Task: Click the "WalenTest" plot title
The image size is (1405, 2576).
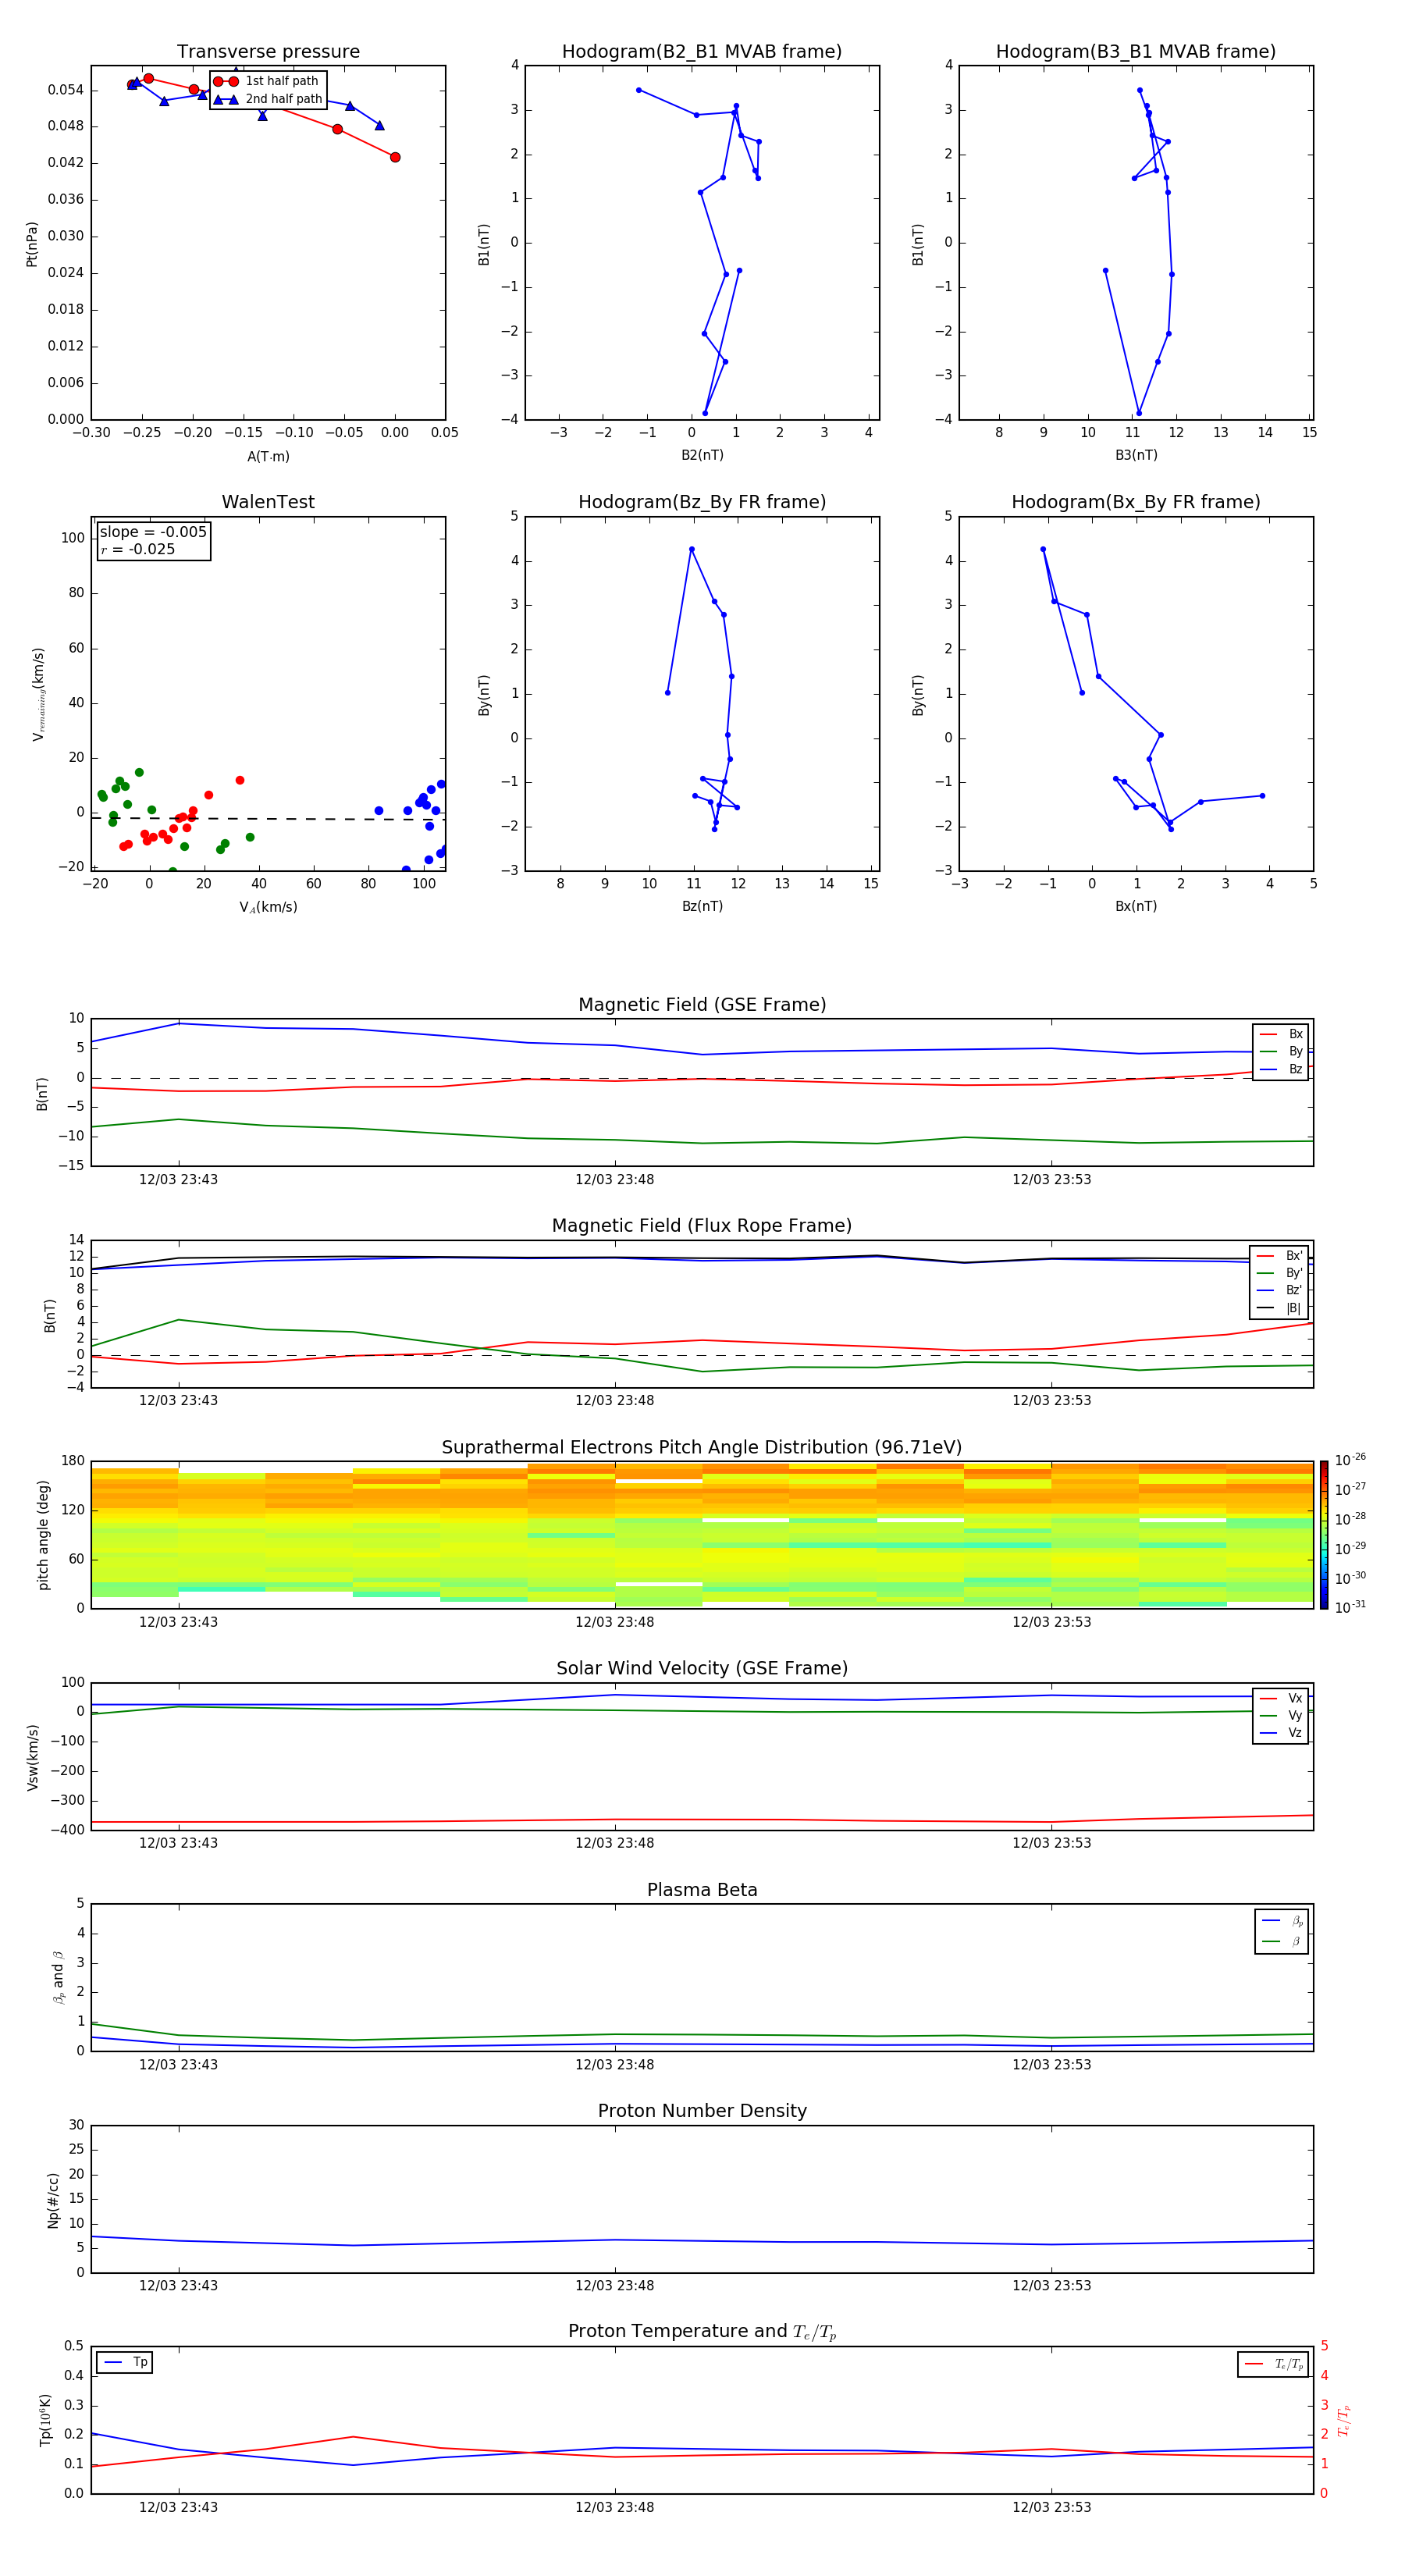Action: 268,502
